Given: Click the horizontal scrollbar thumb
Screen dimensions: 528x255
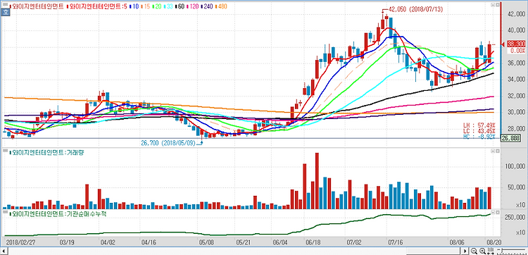Looking at the screenshot, I should [434, 251].
